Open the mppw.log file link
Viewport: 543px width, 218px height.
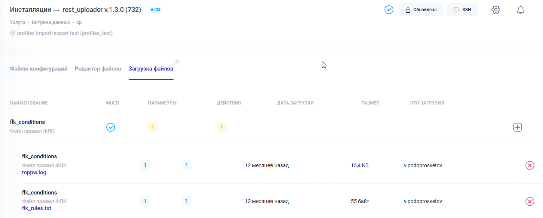click(x=34, y=172)
